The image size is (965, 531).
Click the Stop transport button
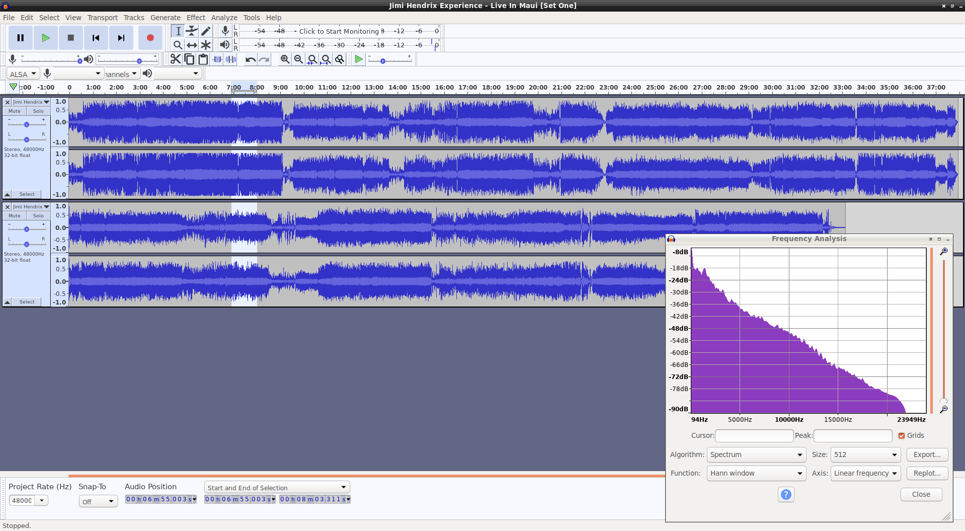[x=71, y=38]
